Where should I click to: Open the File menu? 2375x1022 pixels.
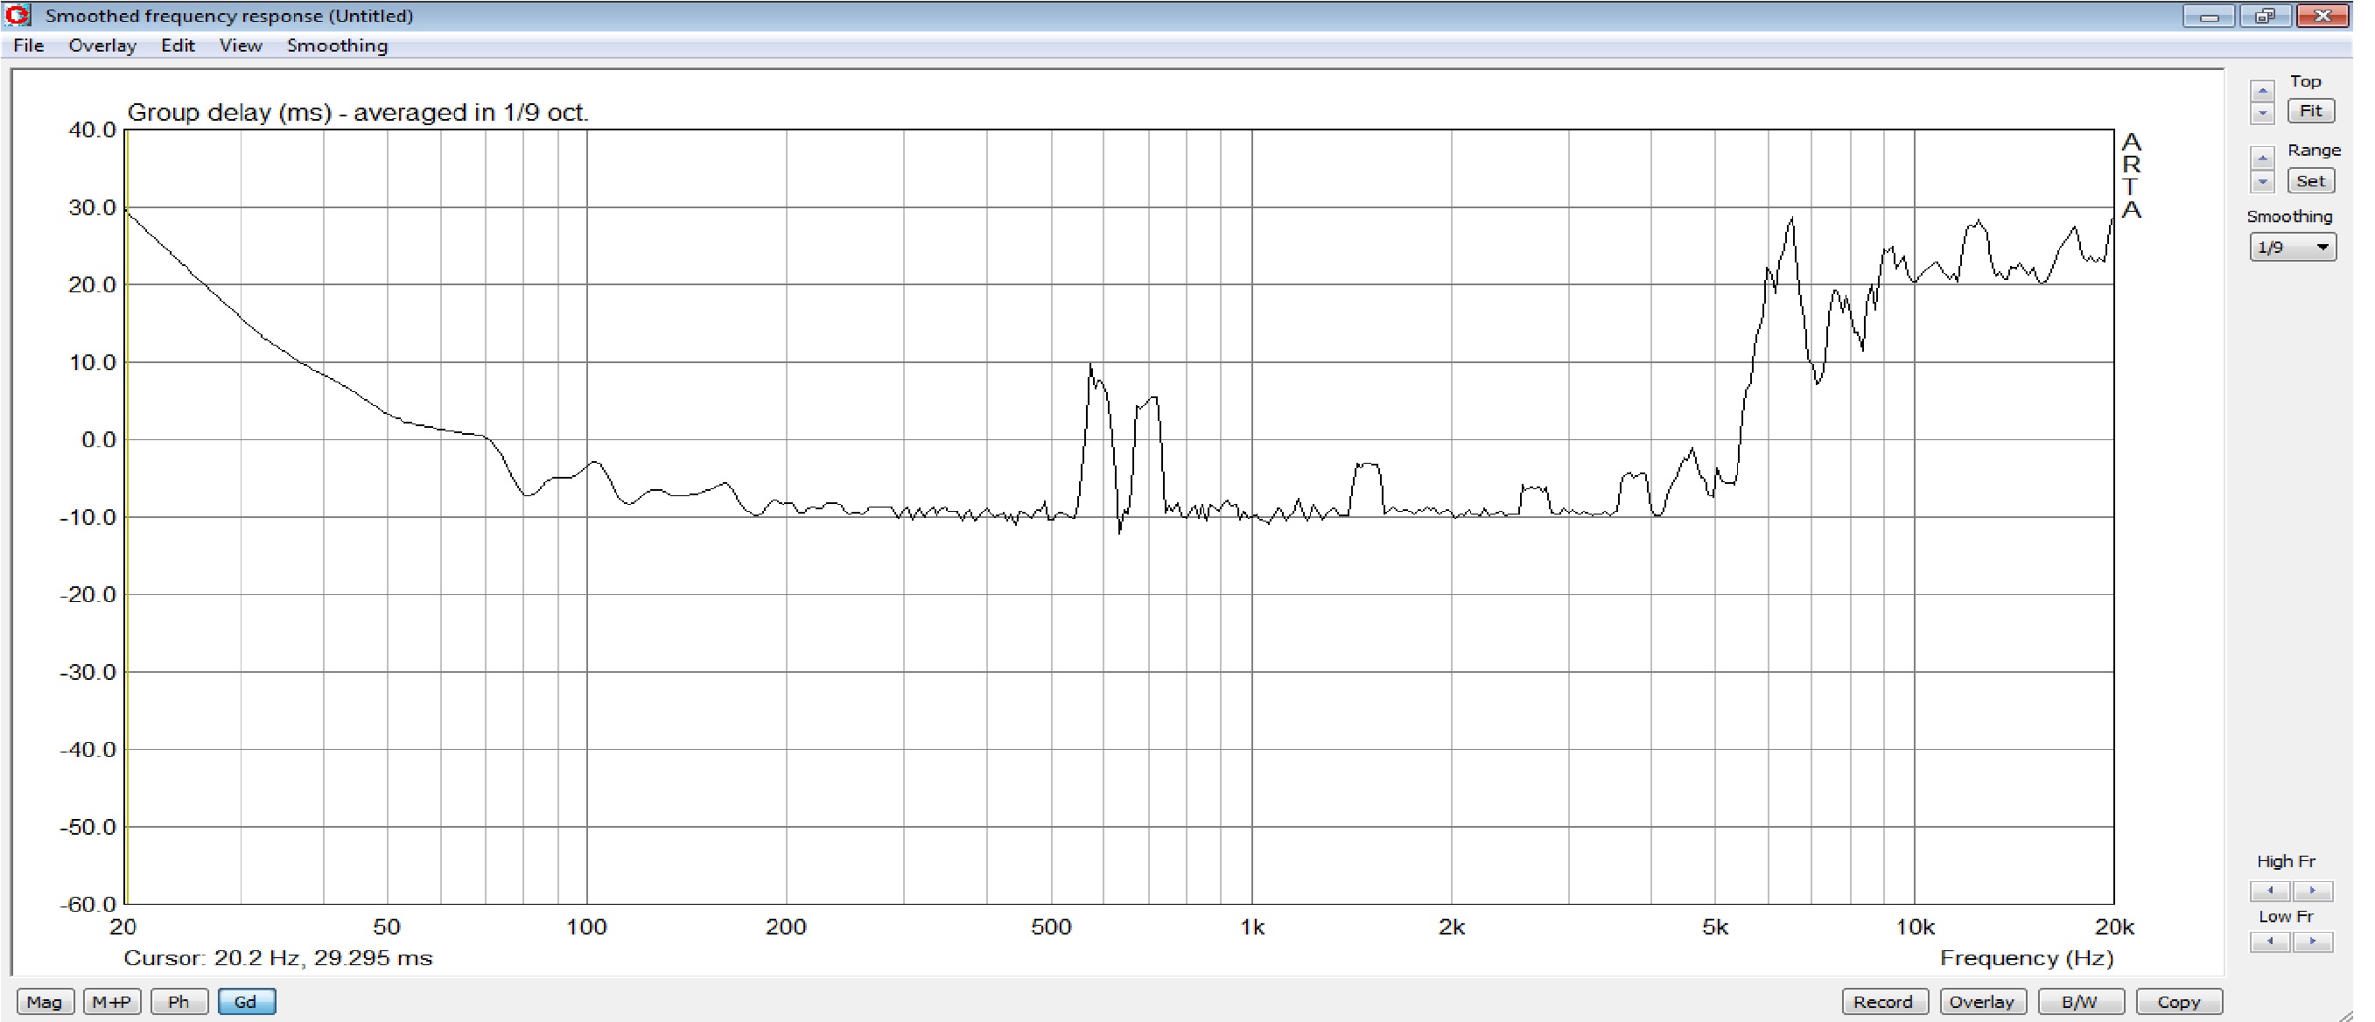pyautogui.click(x=29, y=45)
